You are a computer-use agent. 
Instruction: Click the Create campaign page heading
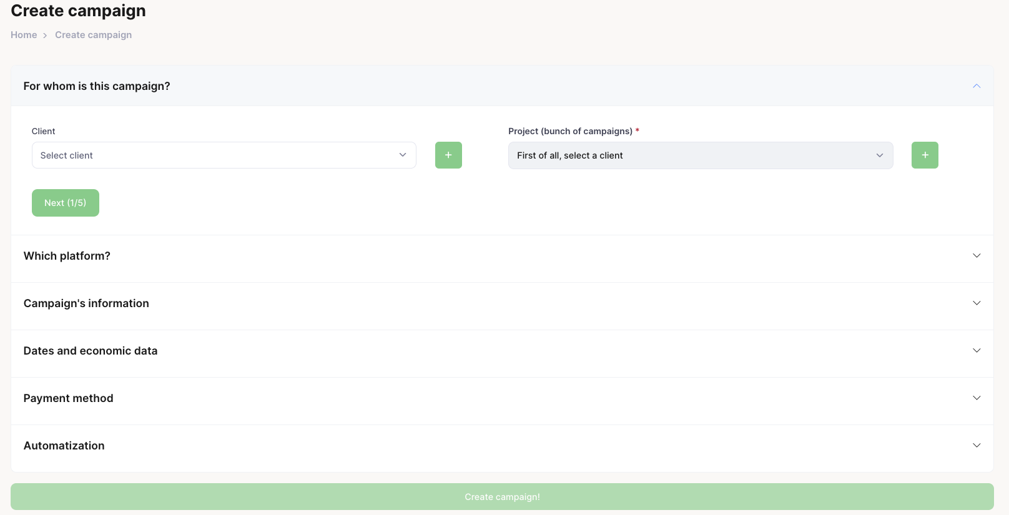pyautogui.click(x=78, y=11)
